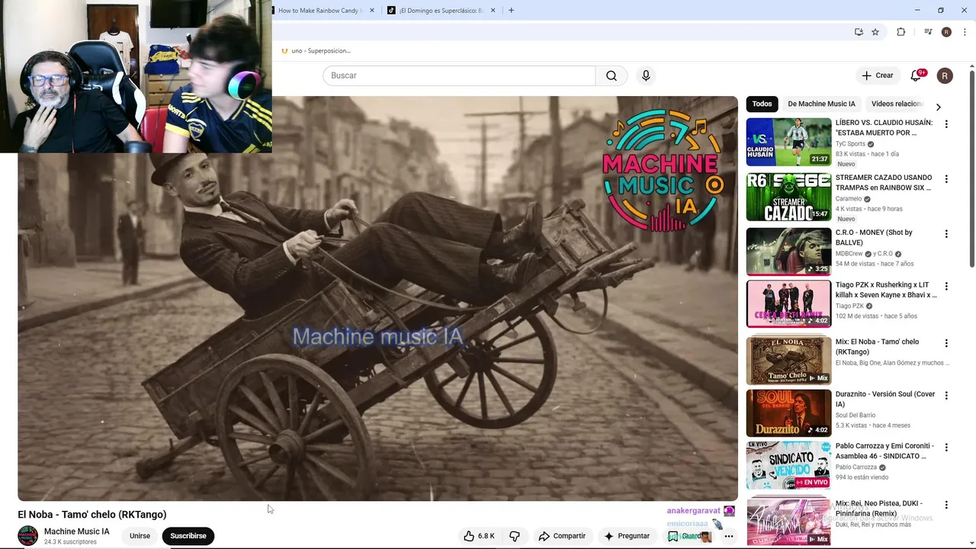Open options for Tiago PZK video
This screenshot has width=976, height=549.
point(946,287)
